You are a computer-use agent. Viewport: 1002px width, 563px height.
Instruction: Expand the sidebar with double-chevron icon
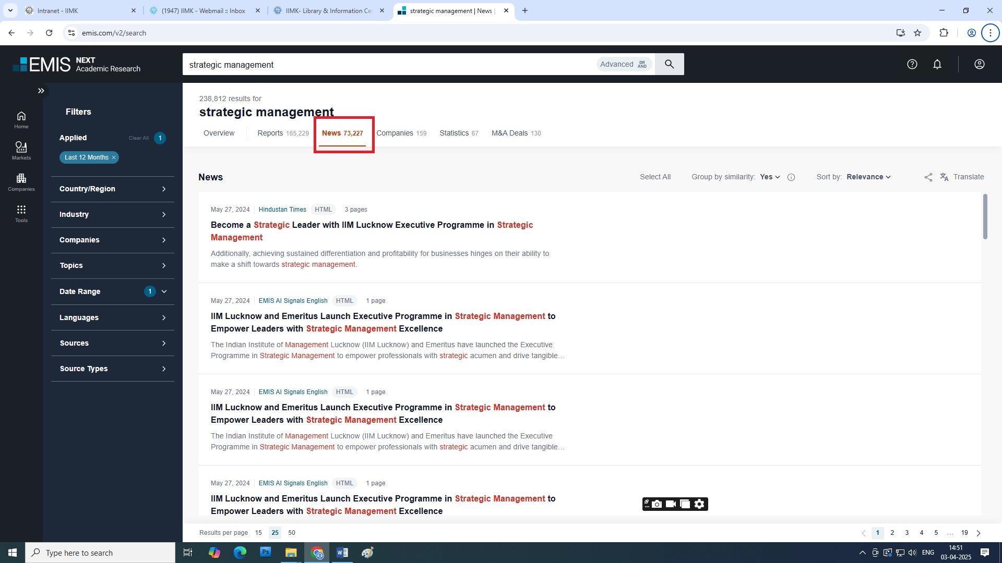pos(41,91)
